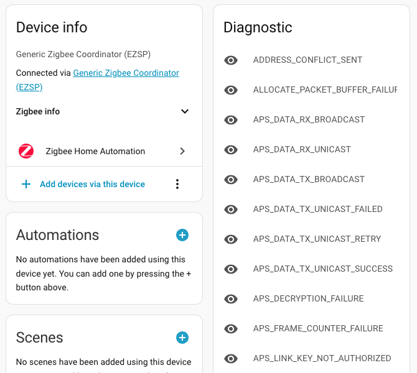Click the Zigbee Home Automation row label
Image resolution: width=417 pixels, height=373 pixels.
[x=95, y=151]
